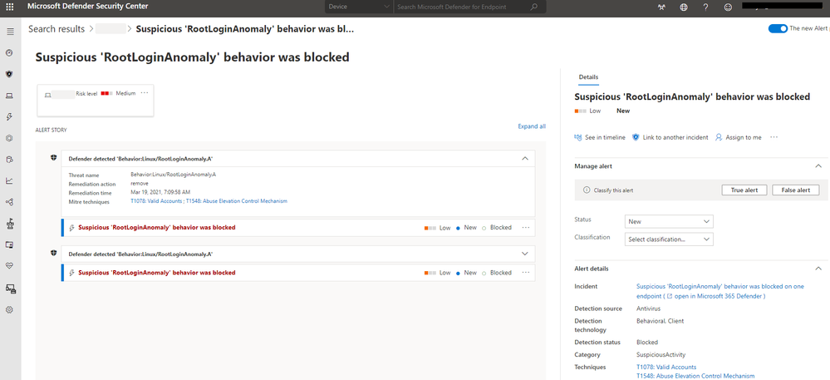Open T1548 link under Techniques
830x380 pixels.
click(x=695, y=376)
